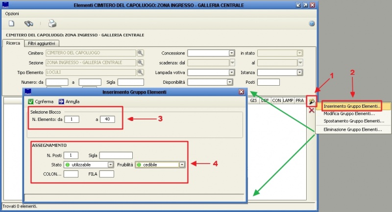Open the Opzioni menu
Screen dimensions: 392x212
[12, 13]
